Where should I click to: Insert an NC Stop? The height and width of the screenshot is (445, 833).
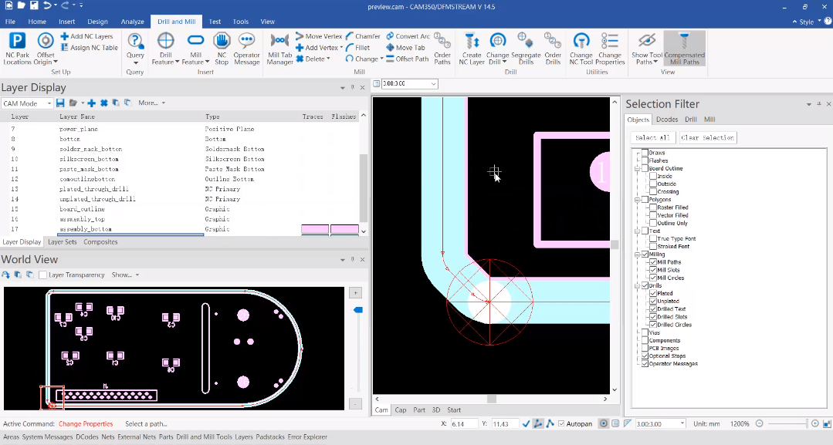(222, 49)
